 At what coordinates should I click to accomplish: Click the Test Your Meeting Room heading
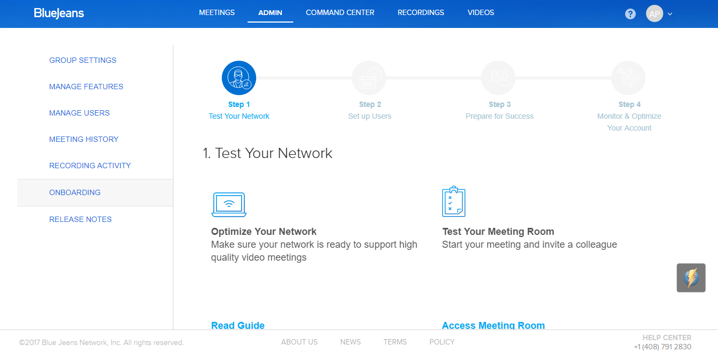(498, 232)
